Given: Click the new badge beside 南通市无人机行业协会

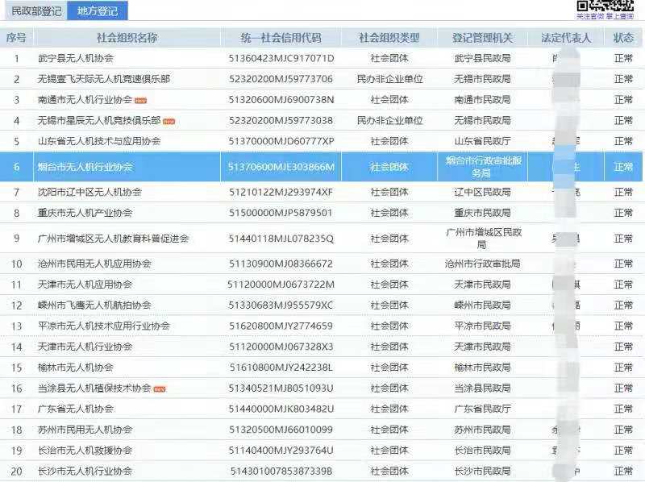Looking at the screenshot, I should point(140,101).
